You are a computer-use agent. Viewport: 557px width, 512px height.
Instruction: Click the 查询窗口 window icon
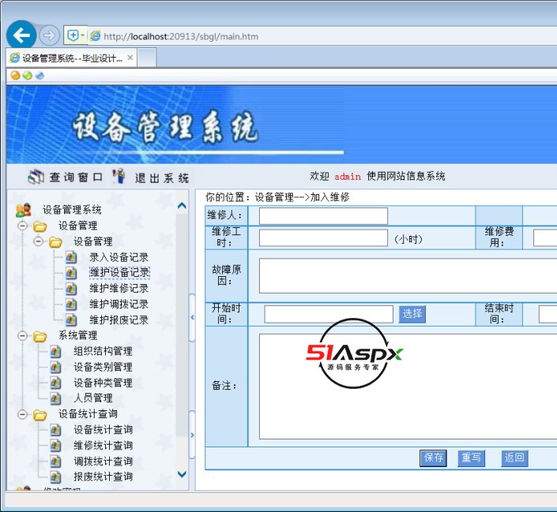pos(36,177)
